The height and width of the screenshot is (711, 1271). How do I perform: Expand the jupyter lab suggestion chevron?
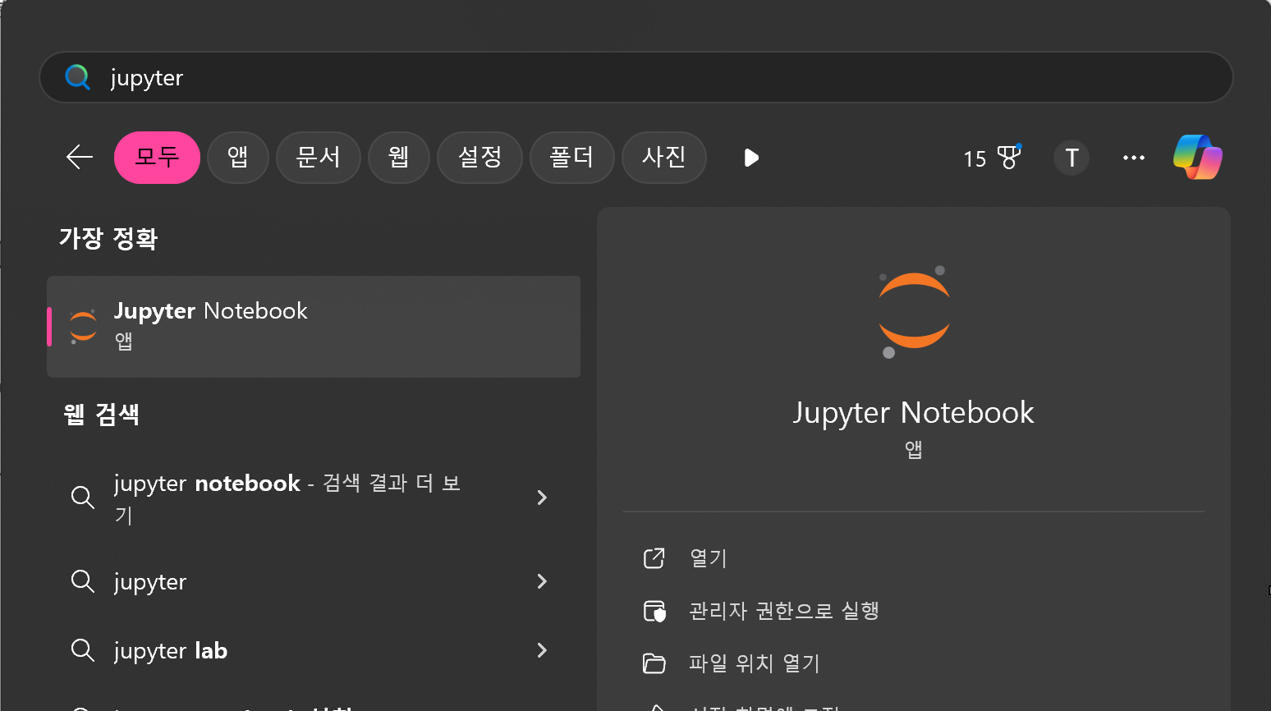(x=542, y=650)
